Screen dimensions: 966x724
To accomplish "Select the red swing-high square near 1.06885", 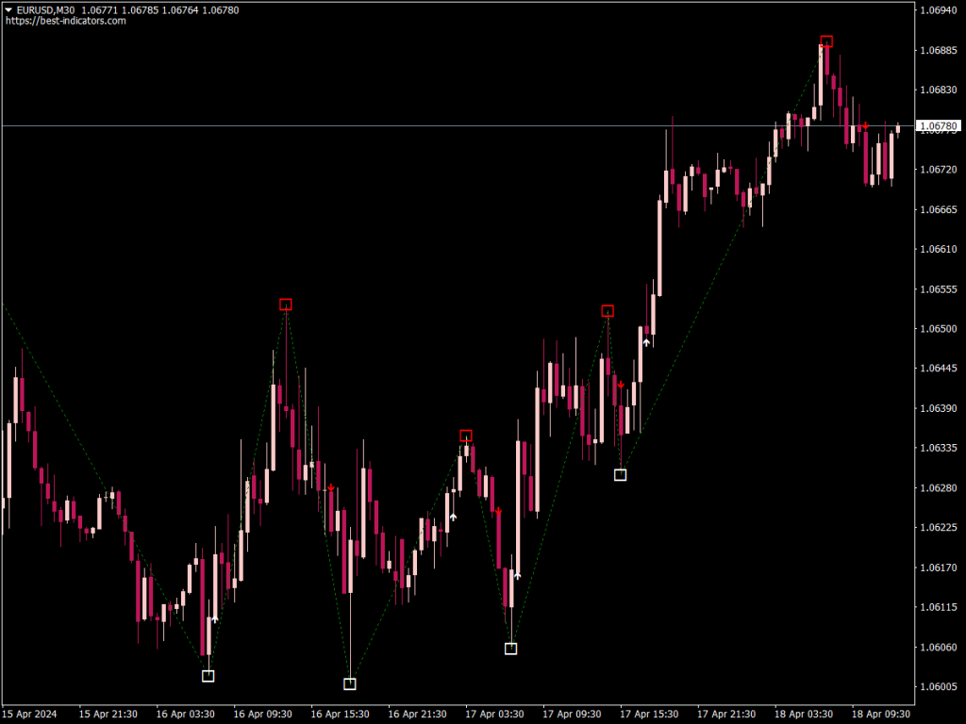I will click(826, 41).
